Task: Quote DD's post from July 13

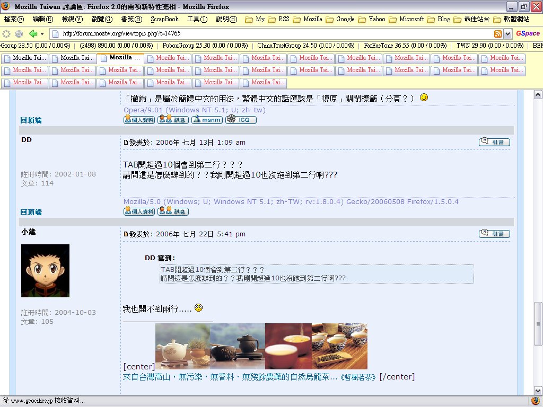Action: (x=494, y=142)
